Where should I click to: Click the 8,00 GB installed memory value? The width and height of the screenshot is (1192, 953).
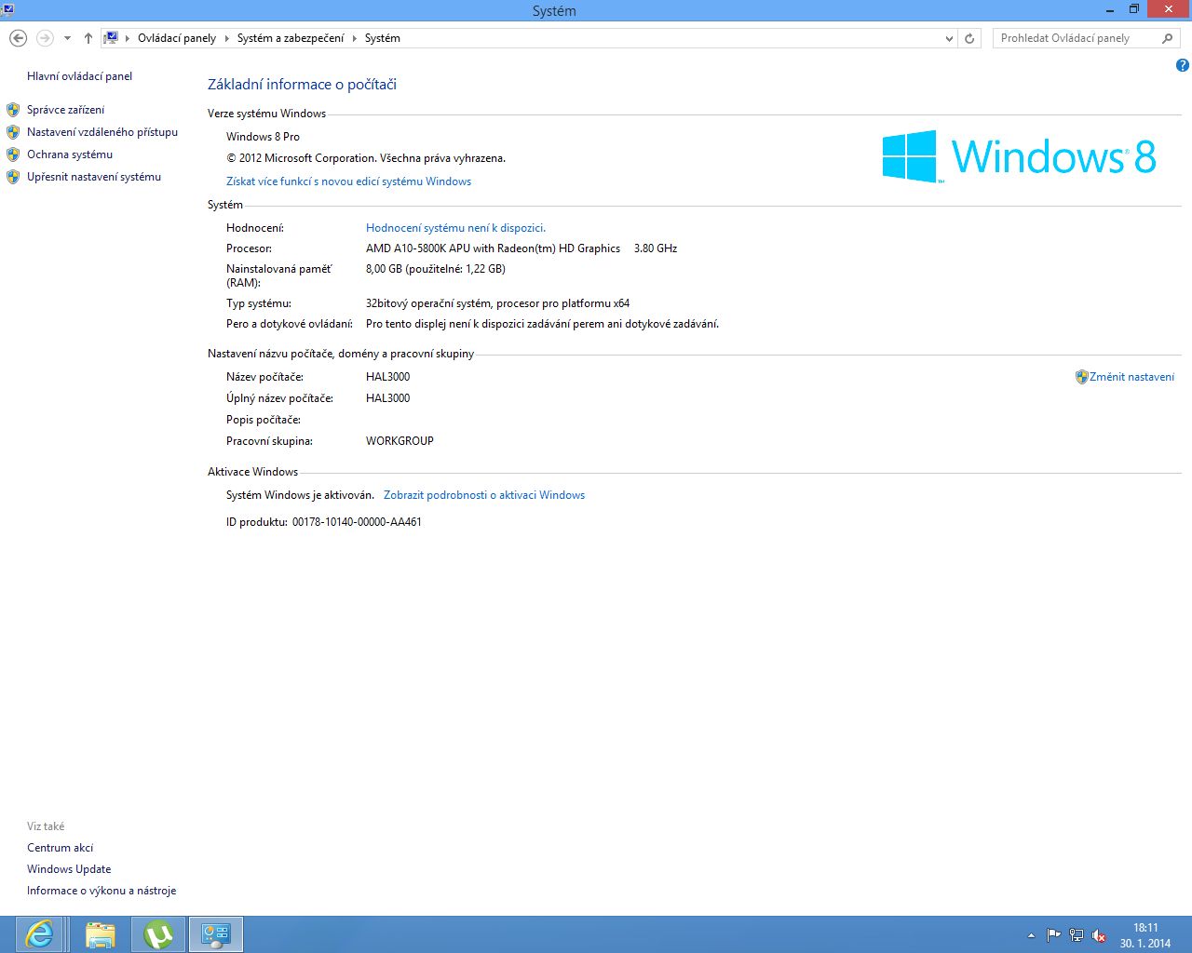click(x=436, y=269)
